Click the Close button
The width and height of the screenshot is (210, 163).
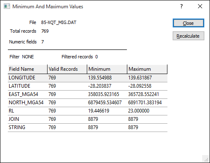click(x=189, y=23)
